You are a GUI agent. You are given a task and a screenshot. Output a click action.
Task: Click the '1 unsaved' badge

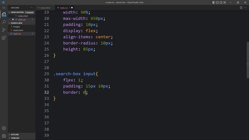pyautogui.click(x=30, y=12)
